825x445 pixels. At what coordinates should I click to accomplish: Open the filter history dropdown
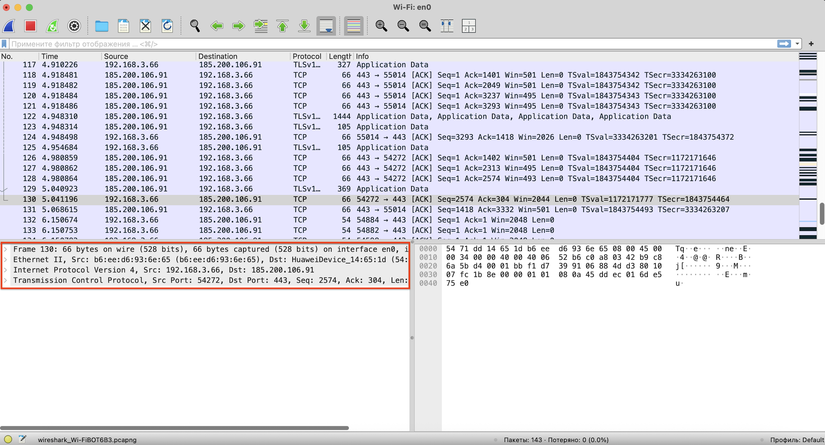click(x=798, y=44)
